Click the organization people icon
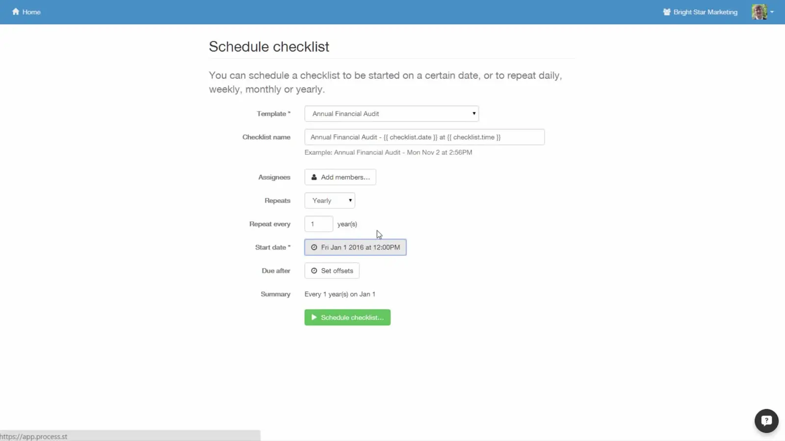The image size is (785, 441). 667,12
